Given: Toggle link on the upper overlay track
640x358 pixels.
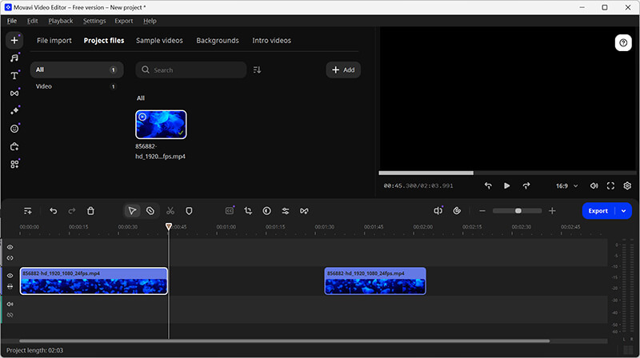Looking at the screenshot, I should tap(10, 258).
